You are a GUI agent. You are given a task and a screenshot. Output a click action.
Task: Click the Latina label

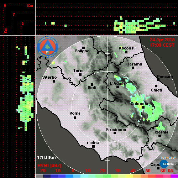coord(93,143)
